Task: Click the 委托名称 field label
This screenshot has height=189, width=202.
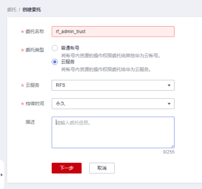Action: [x=35, y=31]
